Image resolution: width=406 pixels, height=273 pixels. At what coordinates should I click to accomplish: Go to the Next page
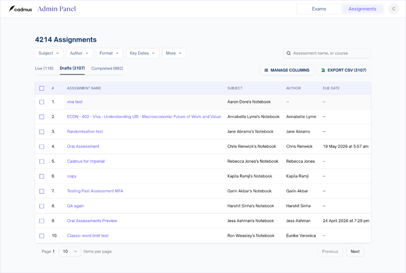tap(355, 251)
